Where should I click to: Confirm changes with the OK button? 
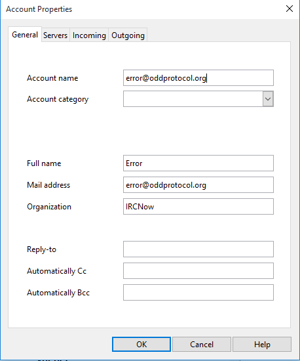click(x=141, y=345)
